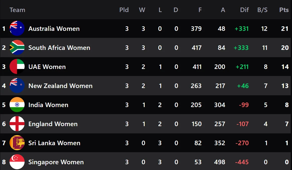Open the South Africa Women team link

click(x=59, y=48)
